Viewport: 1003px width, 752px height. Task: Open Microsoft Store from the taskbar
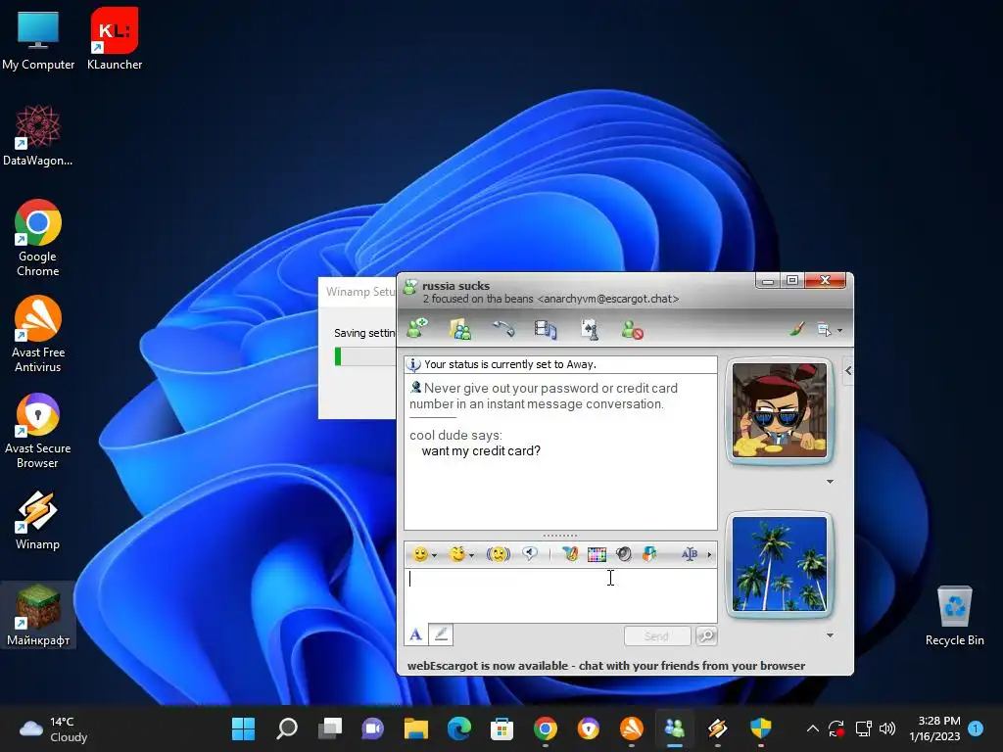pos(501,728)
